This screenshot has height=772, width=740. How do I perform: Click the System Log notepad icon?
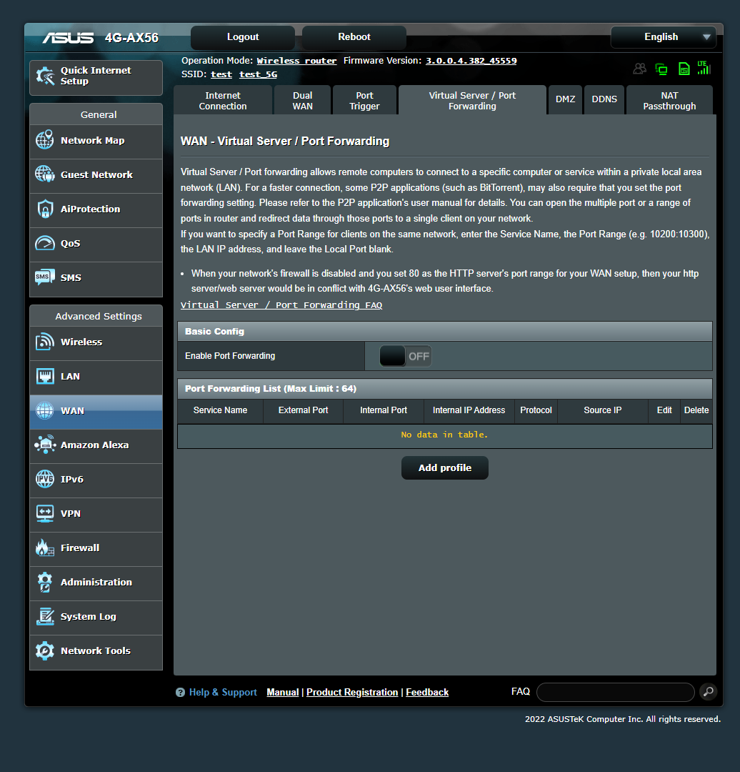pos(45,616)
